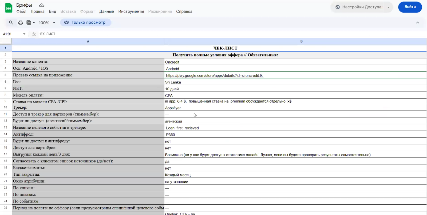The width and height of the screenshot is (427, 215).
Task: Click the fx formula icon
Action: click(x=34, y=34)
